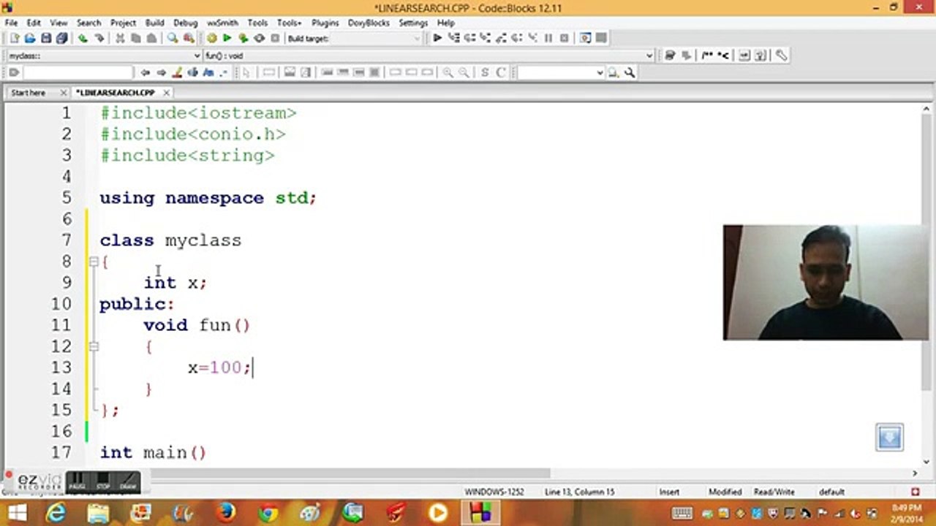936x526 pixels.
Task: Open a file with the folder icon
Action: click(30, 38)
